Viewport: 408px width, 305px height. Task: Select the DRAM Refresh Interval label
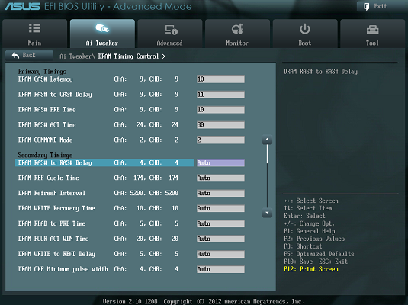pos(52,193)
